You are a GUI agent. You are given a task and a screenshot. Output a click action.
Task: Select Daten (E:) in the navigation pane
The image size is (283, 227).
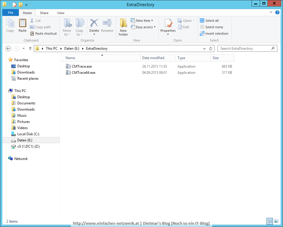31,140
